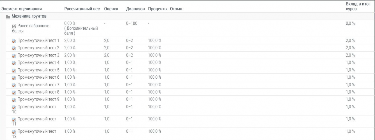This screenshot has width=375, height=140.
Task: Open the Промежуточный тест 3 link
Action: click(x=38, y=55)
